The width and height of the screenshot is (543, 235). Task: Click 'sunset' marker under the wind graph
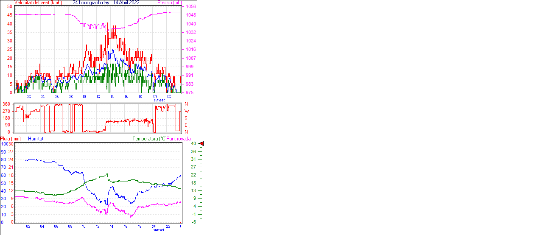coord(159,100)
